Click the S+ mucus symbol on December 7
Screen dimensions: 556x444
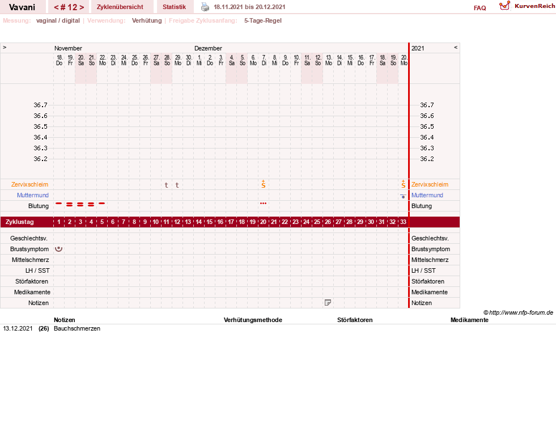coord(263,184)
